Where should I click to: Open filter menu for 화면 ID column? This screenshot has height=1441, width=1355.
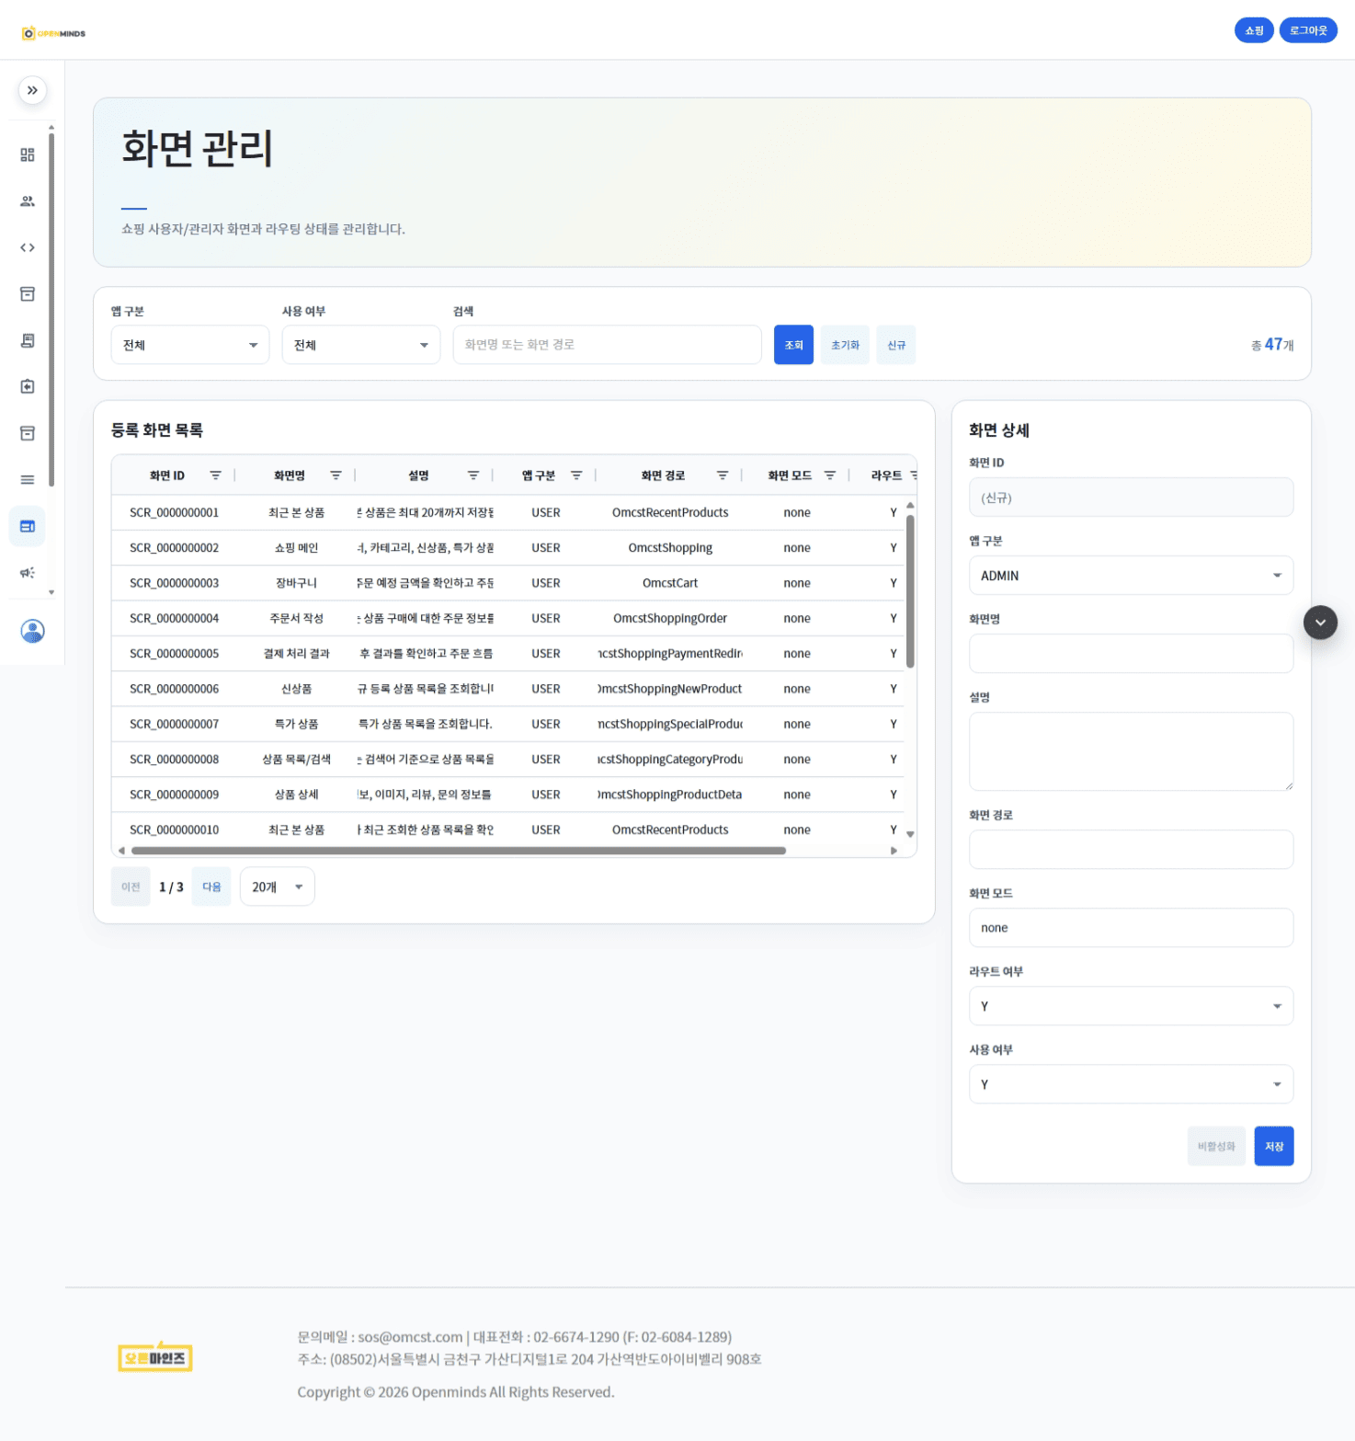[215, 475]
